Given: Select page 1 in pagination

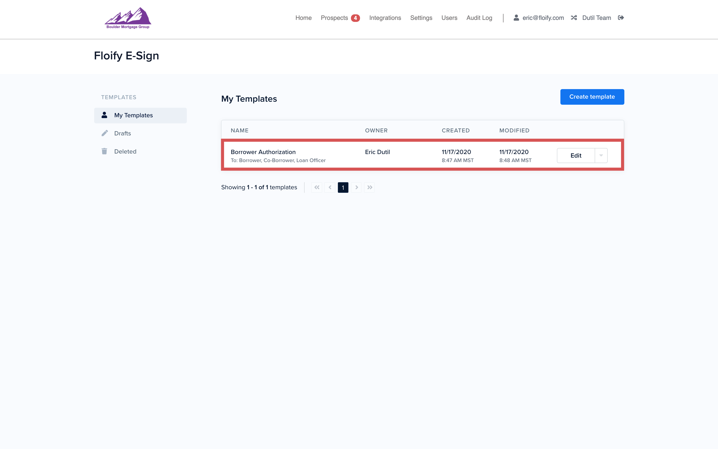Looking at the screenshot, I should (343, 188).
